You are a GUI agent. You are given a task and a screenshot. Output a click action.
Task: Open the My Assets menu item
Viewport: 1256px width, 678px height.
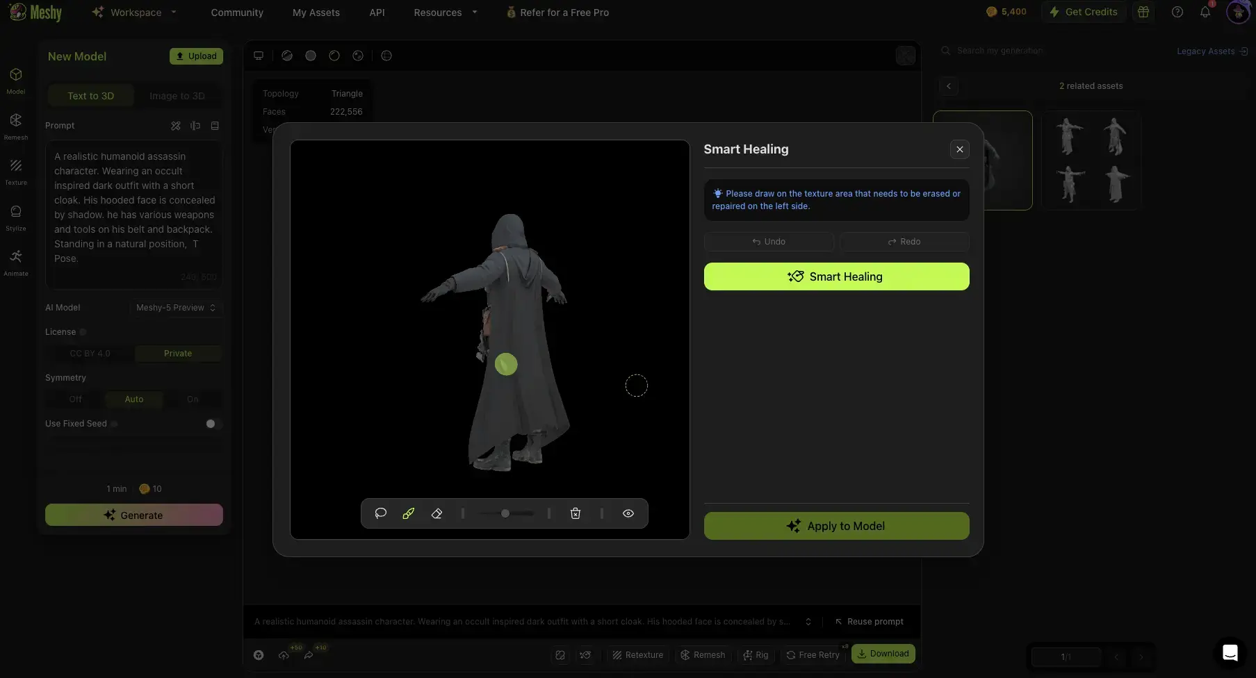[316, 13]
